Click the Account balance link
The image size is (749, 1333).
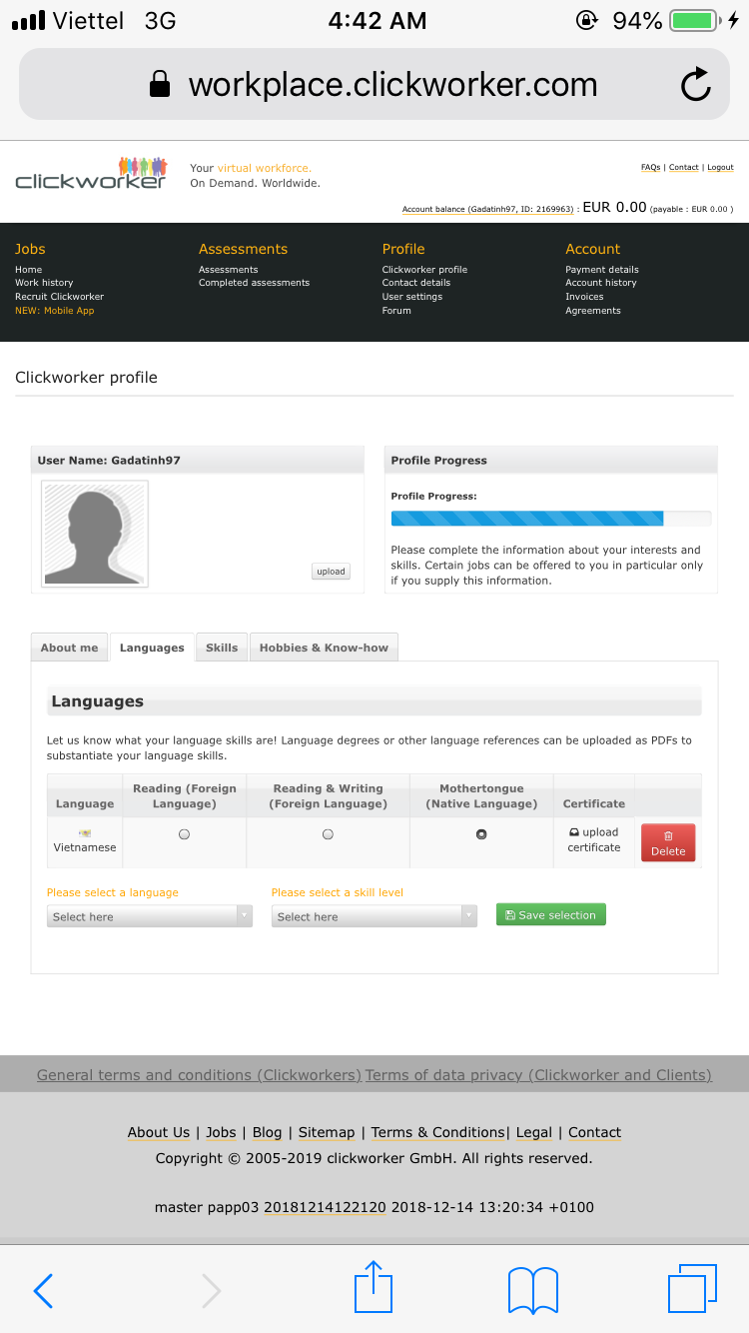tap(488, 209)
